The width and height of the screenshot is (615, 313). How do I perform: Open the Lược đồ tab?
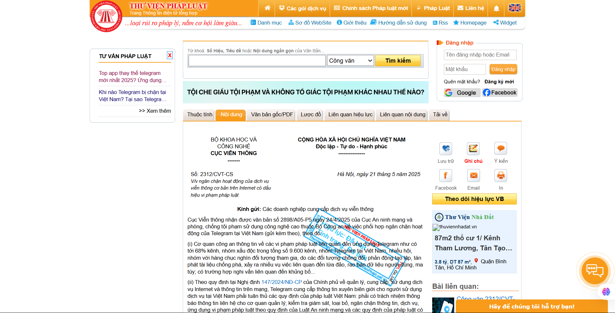coord(311,115)
